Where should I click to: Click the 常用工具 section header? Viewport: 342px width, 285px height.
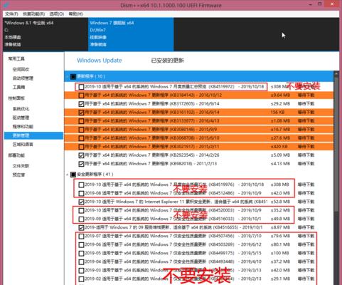pyautogui.click(x=16, y=58)
